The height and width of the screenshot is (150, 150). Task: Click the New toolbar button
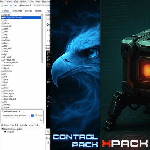[4, 5]
